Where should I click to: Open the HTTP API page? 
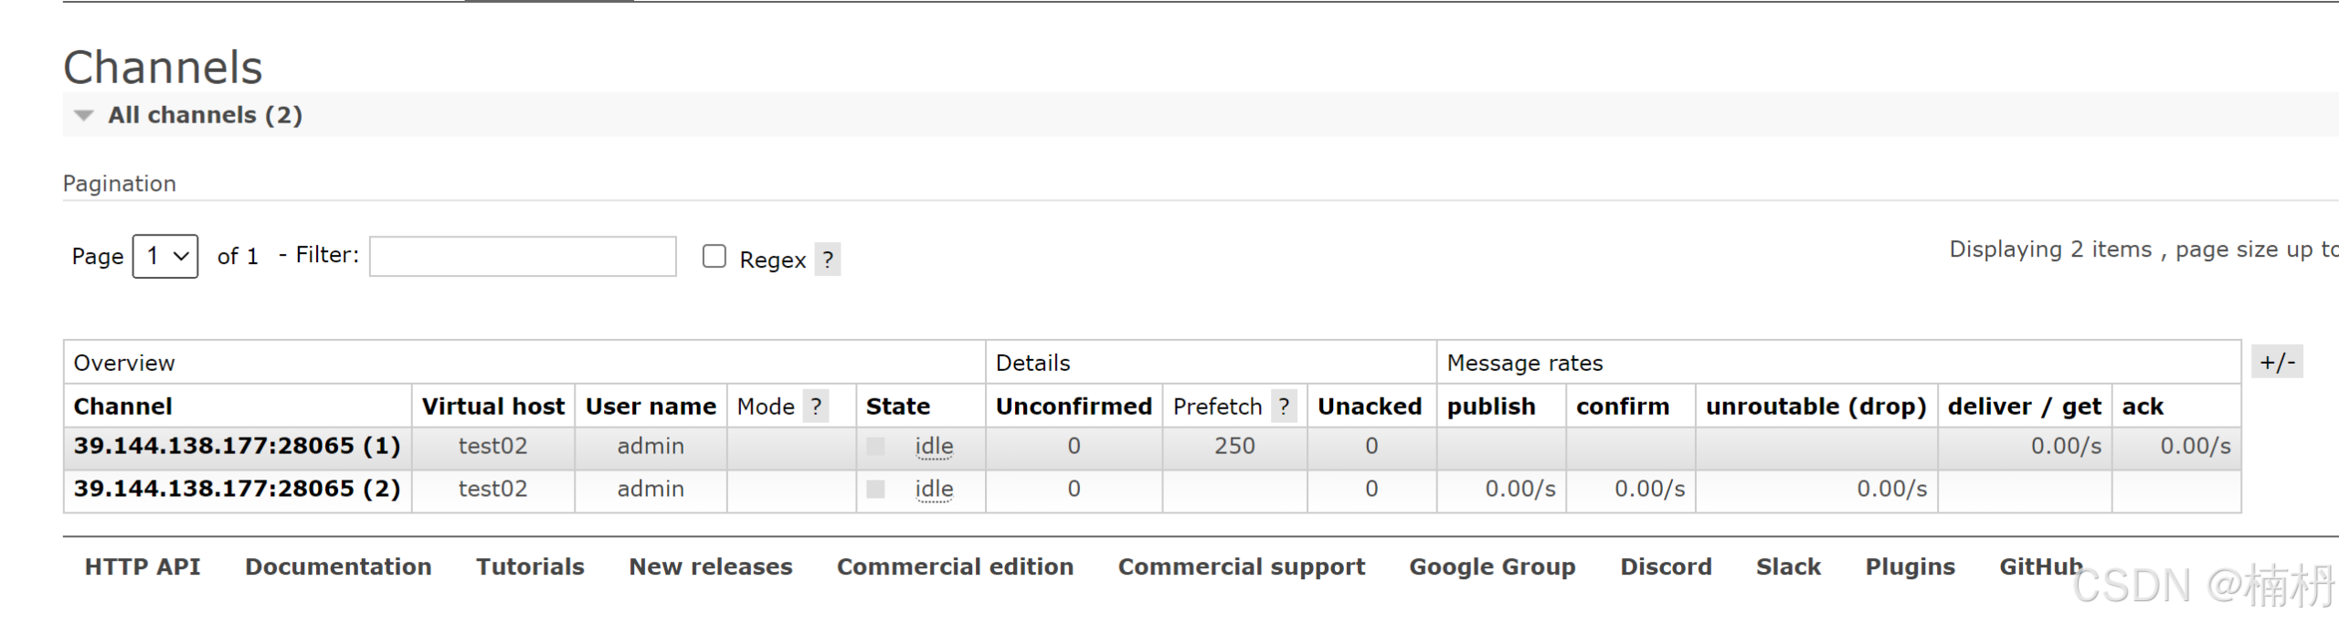click(143, 566)
